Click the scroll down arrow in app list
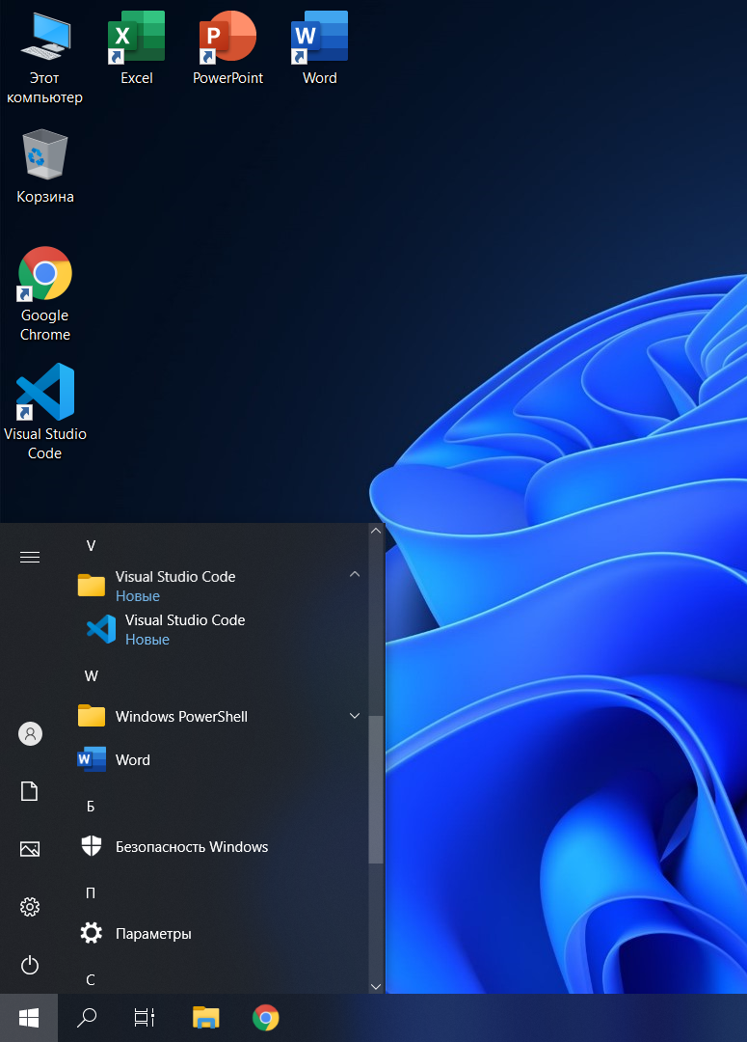747x1042 pixels. 376,986
